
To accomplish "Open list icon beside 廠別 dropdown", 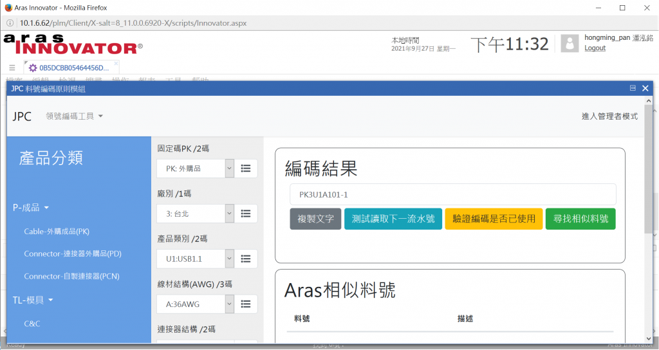I will click(246, 214).
